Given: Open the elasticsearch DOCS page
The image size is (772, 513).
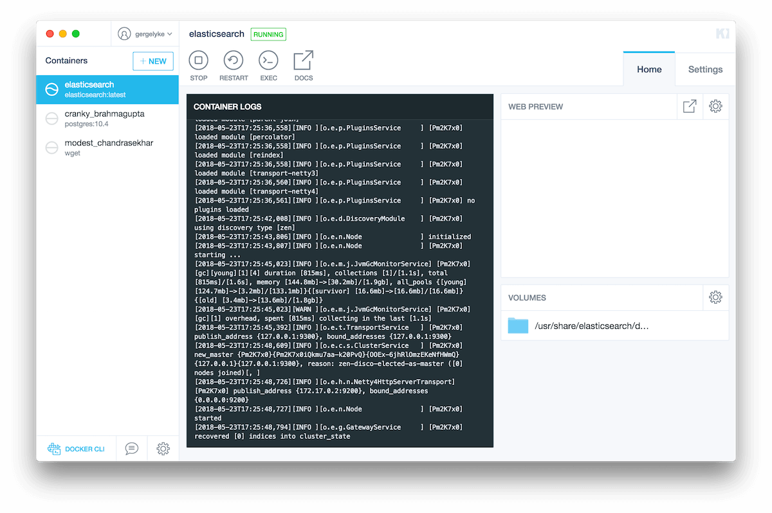Looking at the screenshot, I should pos(303,65).
